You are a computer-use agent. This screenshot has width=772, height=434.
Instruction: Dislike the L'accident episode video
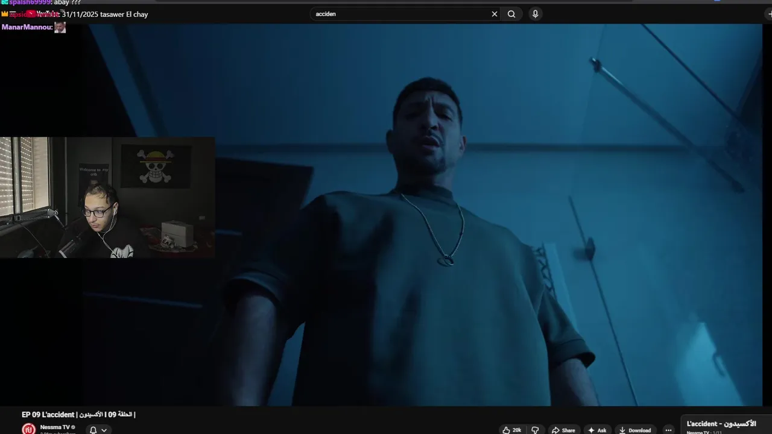(x=534, y=430)
